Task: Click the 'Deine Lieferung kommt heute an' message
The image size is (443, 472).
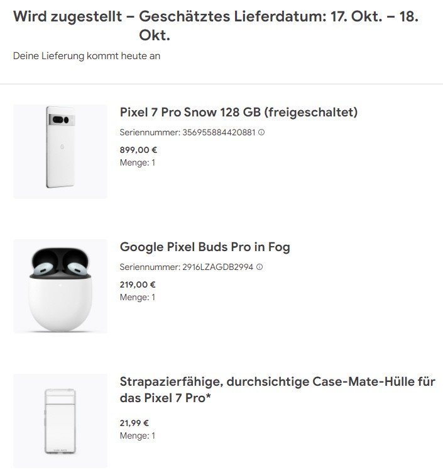Action: (87, 56)
